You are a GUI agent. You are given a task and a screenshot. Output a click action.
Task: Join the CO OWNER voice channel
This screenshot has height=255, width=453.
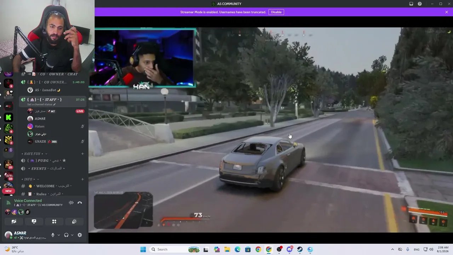(53, 82)
